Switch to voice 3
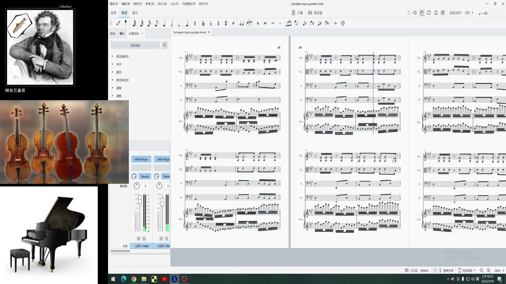The height and width of the screenshot is (284, 506). coord(319,23)
